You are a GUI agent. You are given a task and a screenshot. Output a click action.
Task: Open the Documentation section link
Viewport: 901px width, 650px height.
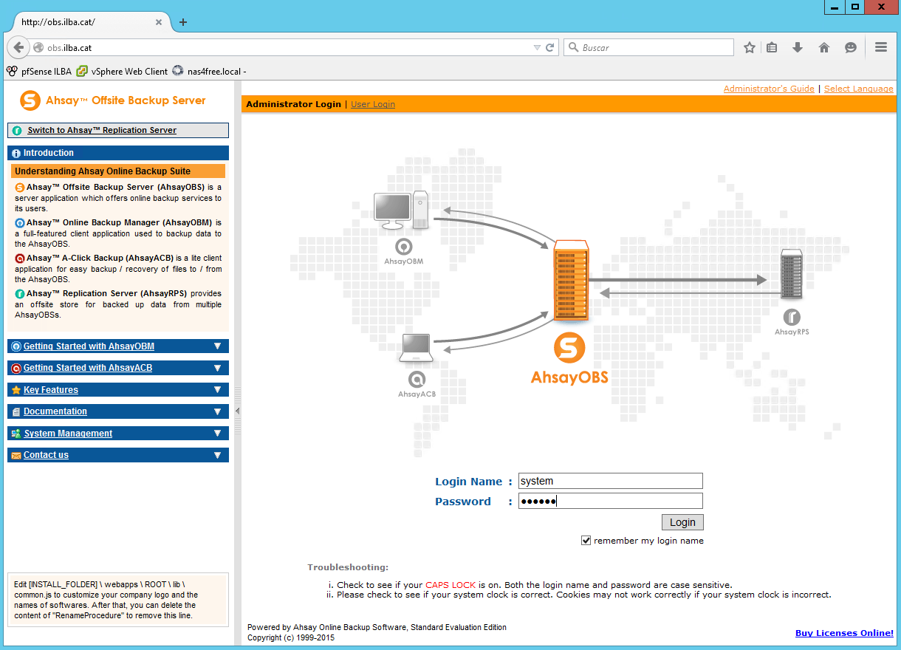pos(55,411)
